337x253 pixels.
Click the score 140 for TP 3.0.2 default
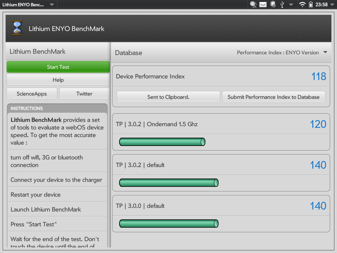tap(318, 165)
